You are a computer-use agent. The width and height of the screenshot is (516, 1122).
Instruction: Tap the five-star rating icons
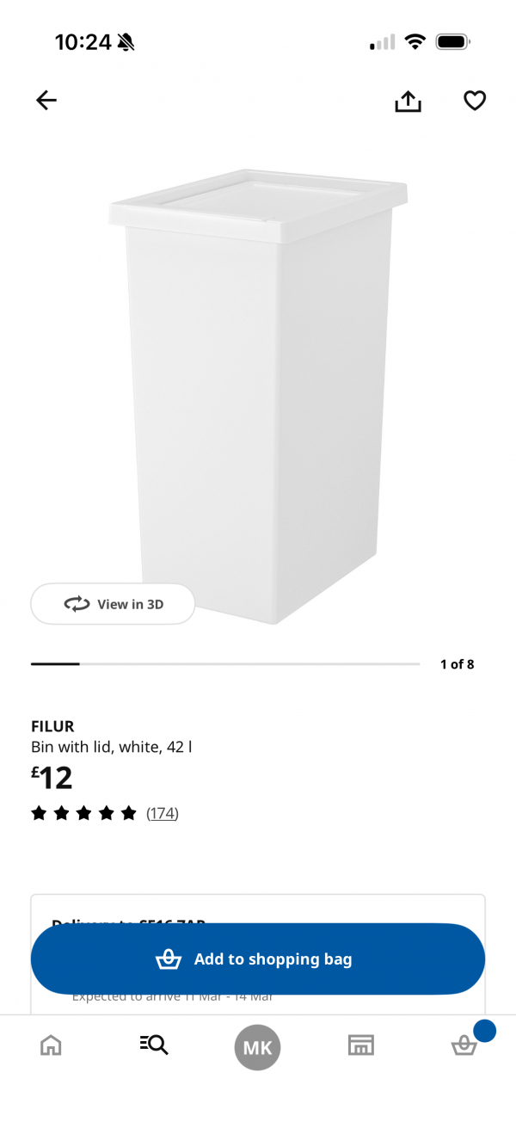84,813
